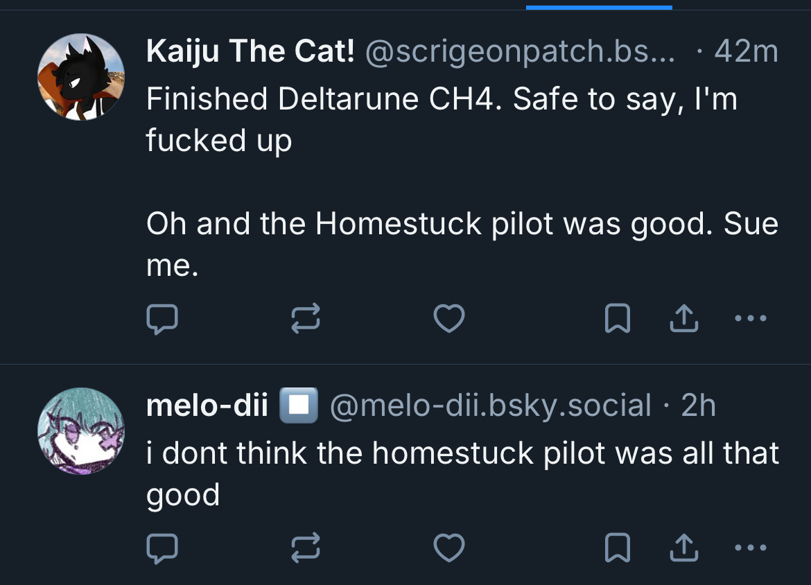
Task: Open more options on Kaiju's post
Action: (x=750, y=319)
